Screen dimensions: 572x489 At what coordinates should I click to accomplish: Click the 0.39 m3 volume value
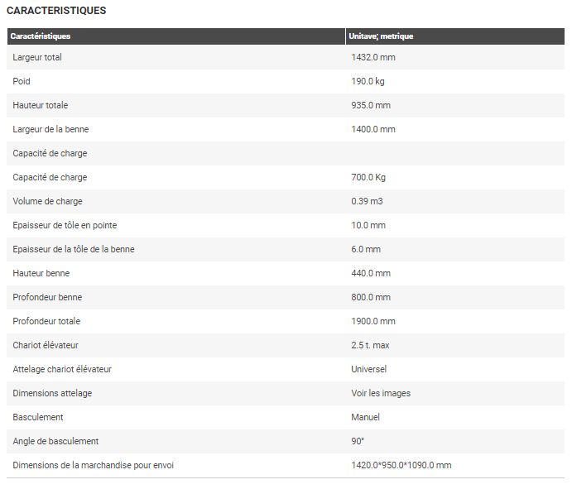(367, 201)
